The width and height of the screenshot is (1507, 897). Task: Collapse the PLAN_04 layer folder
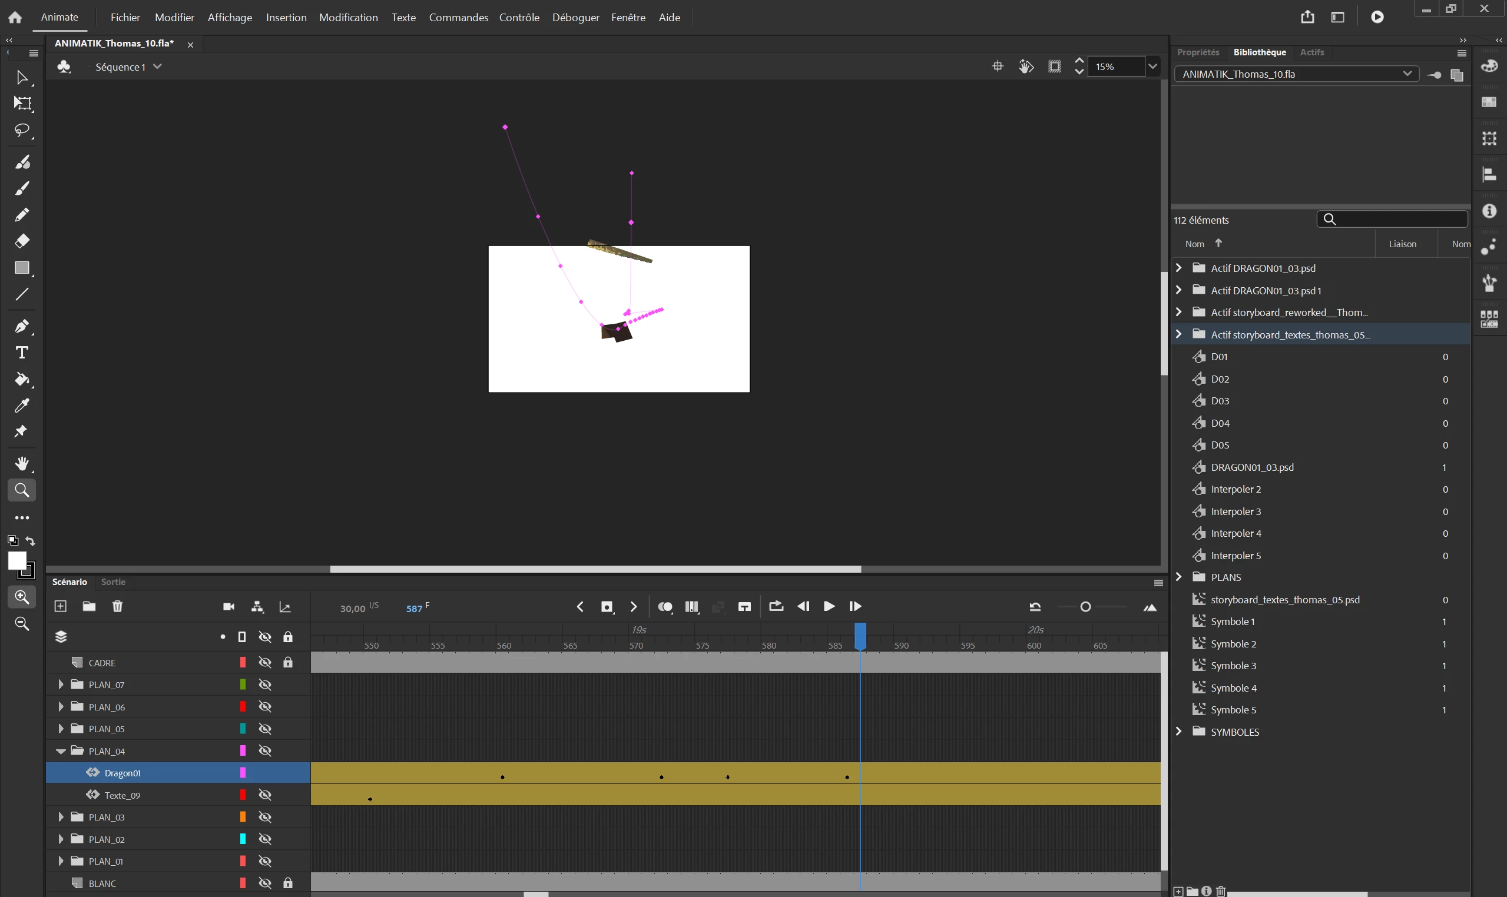[61, 752]
